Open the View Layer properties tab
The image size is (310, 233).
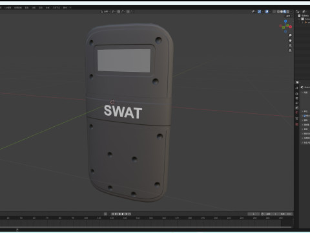[296, 103]
